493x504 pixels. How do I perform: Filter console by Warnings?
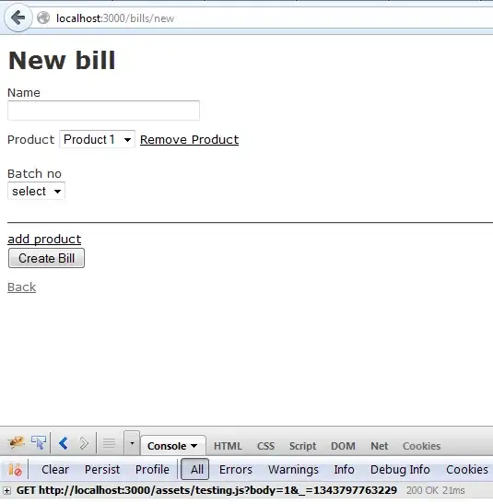point(293,470)
